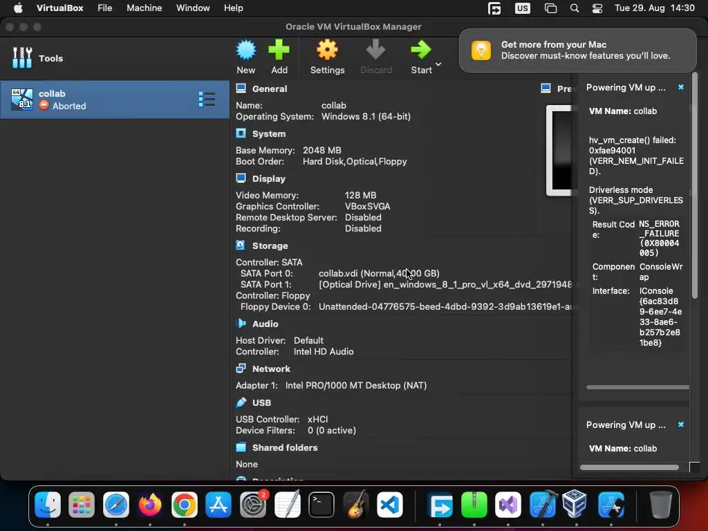708x531 pixels.
Task: Click the collab.vdi (Normal,40.00 GB) link
Action: [379, 273]
